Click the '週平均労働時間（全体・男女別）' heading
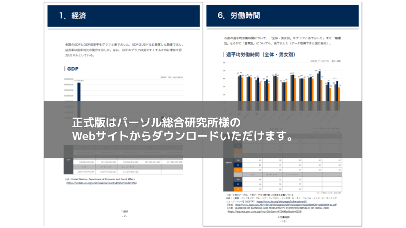Viewport: 406px width, 228px height. 259,54
